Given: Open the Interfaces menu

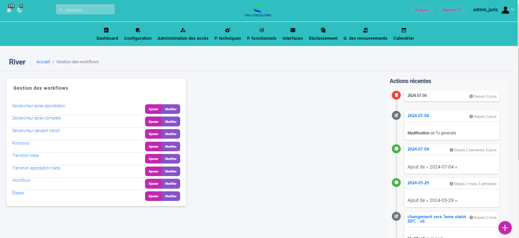Looking at the screenshot, I should pos(292,34).
